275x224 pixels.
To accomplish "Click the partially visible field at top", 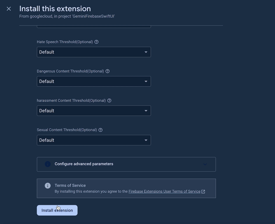I will pos(94,27).
